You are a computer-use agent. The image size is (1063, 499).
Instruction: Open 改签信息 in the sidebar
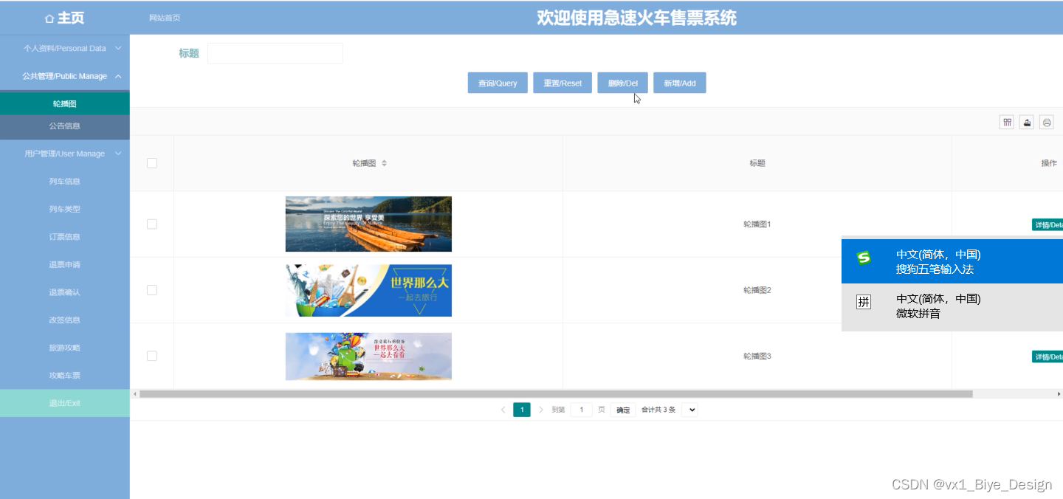pos(65,320)
